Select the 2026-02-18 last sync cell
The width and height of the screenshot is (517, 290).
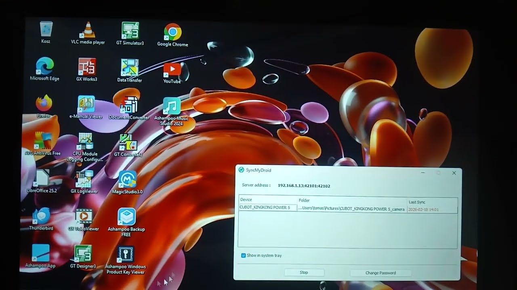432,210
